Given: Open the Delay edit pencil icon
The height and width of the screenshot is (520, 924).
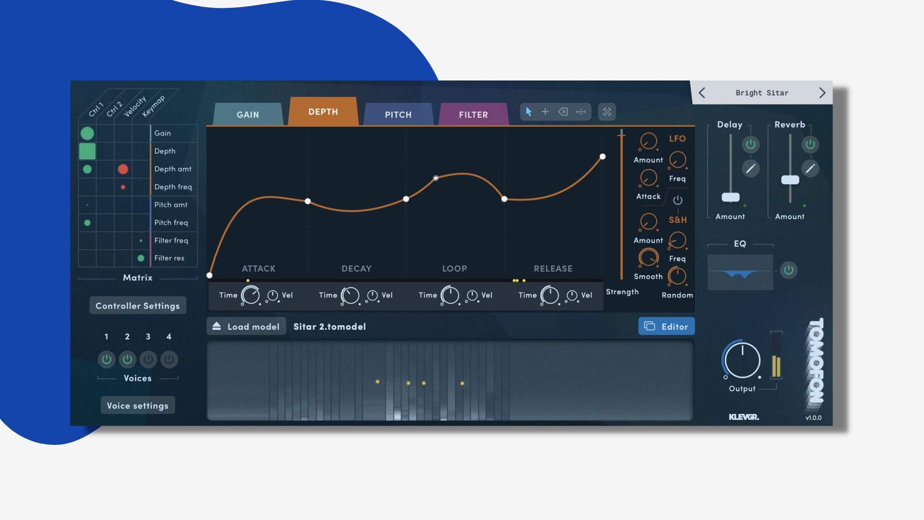Looking at the screenshot, I should click(x=750, y=168).
